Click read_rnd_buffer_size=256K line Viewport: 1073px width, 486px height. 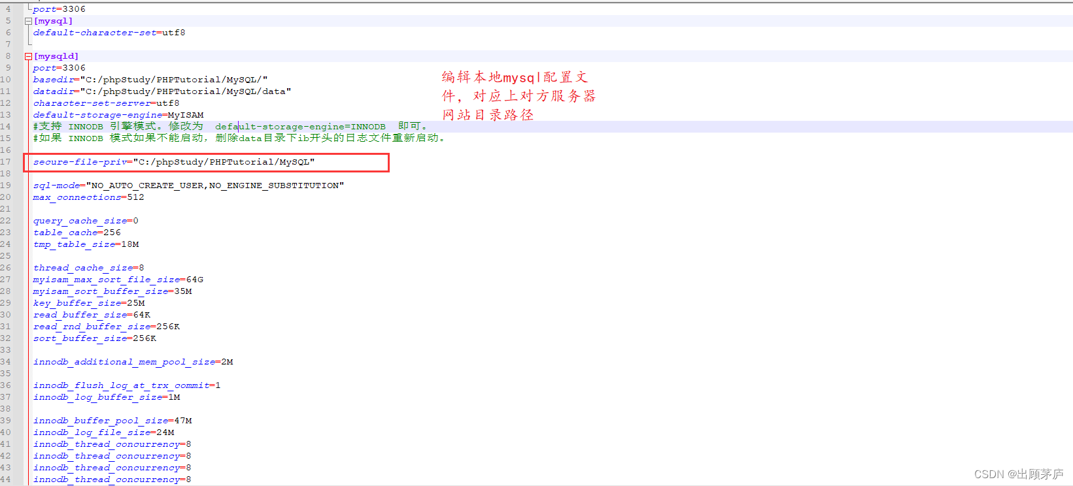(x=107, y=327)
